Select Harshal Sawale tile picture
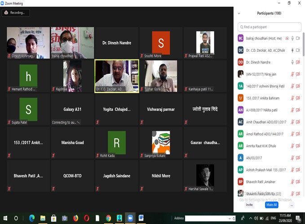Image resolution: width=305 pixels, height=224 pixels. [205, 175]
